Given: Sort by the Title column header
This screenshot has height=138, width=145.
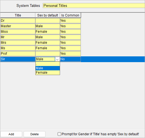Looking at the screenshot, I should 18,15.
